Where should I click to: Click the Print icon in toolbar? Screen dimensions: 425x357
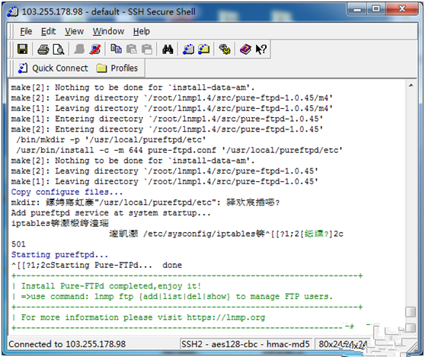pyautogui.click(x=43, y=49)
